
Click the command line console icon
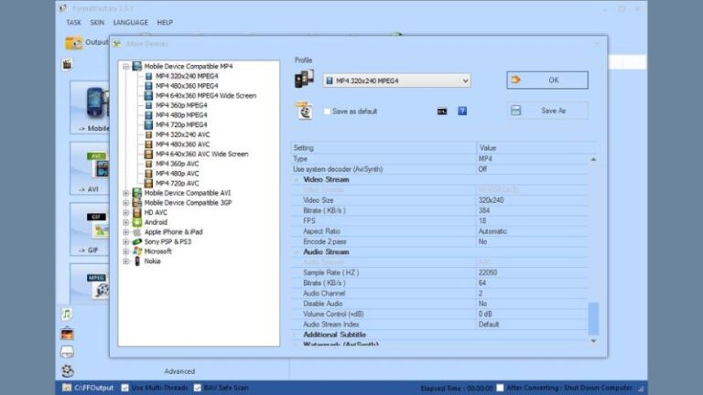point(441,111)
